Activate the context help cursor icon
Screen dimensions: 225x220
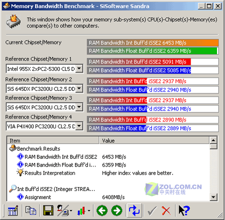[x=184, y=210]
